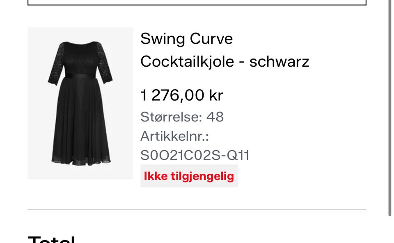The image size is (394, 243).
Task: Click inside the bordered box at top
Action: click(197, 2)
